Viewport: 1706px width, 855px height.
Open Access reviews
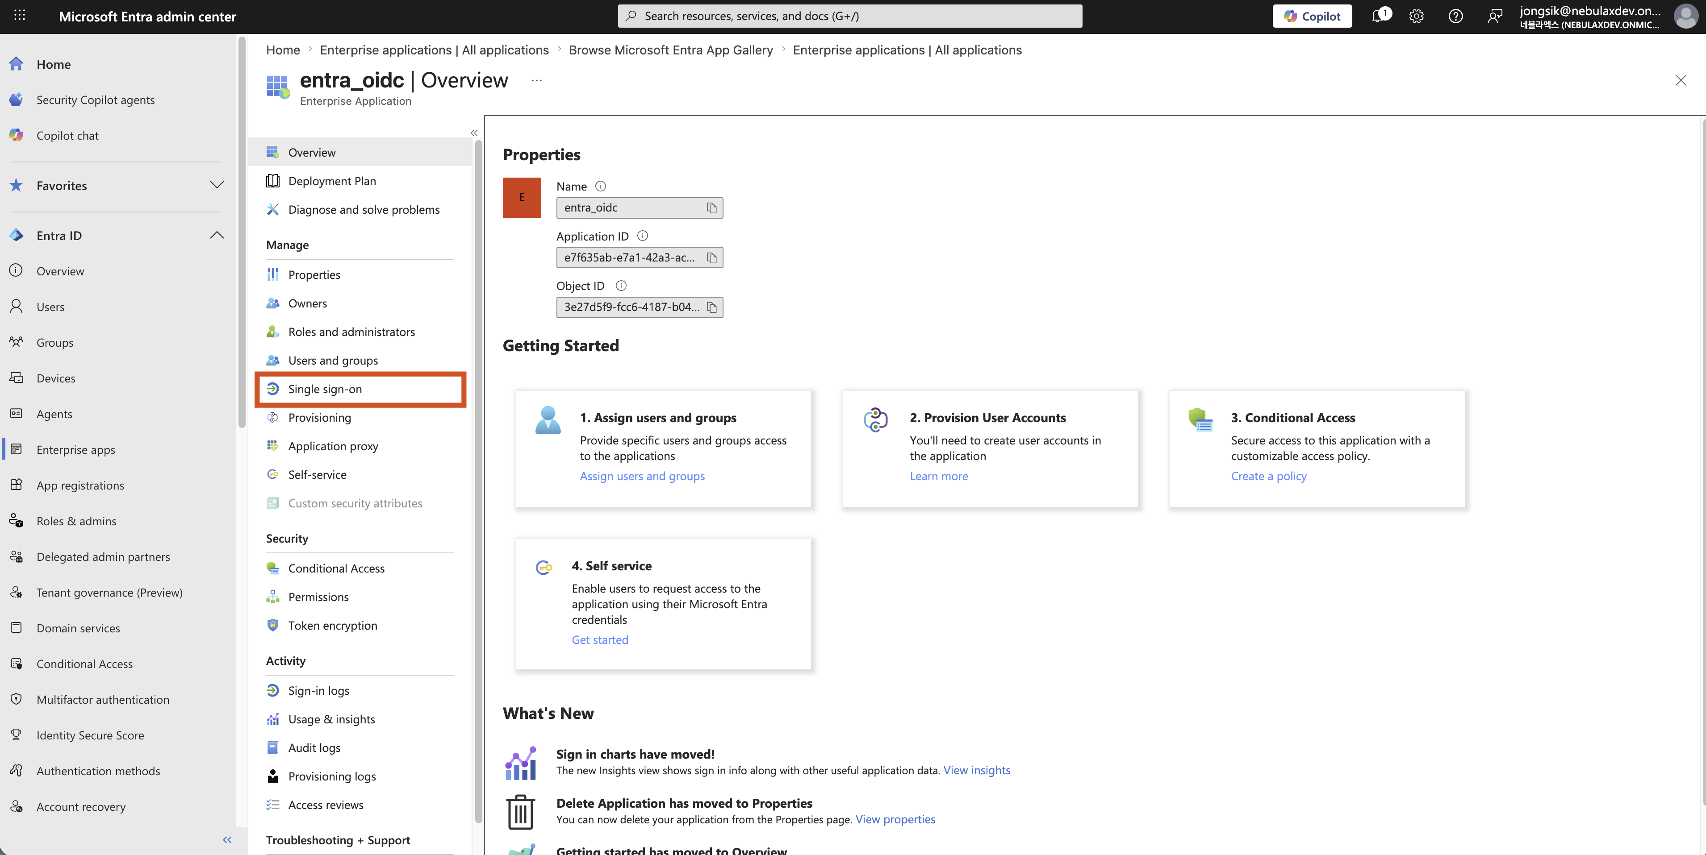(x=325, y=805)
